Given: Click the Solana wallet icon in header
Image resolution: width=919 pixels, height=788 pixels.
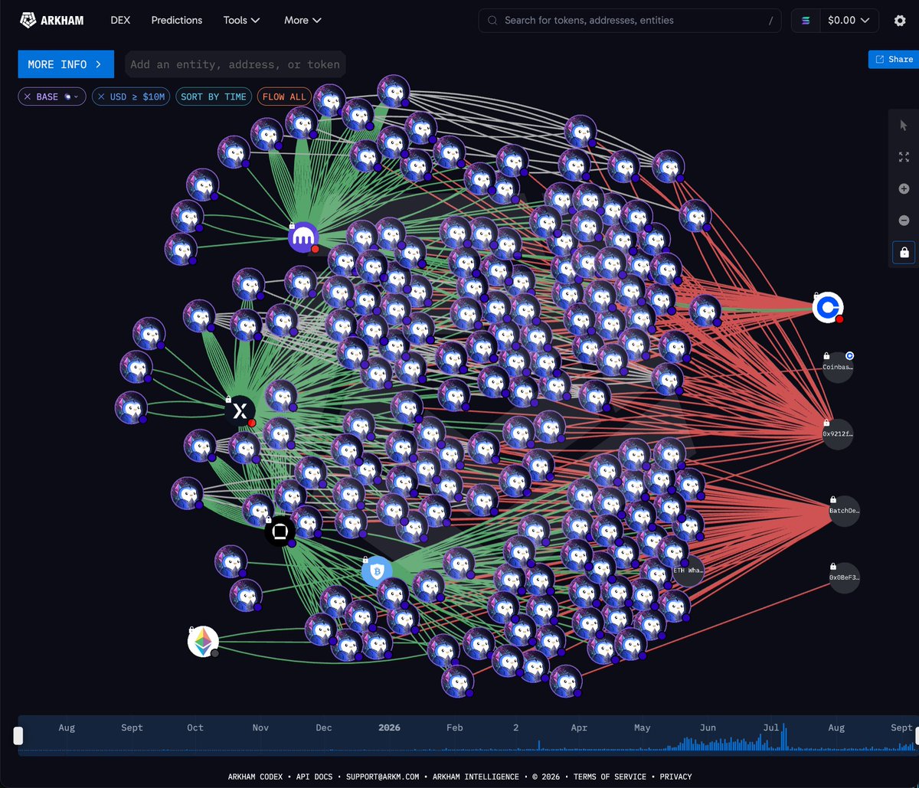Looking at the screenshot, I should pyautogui.click(x=806, y=21).
